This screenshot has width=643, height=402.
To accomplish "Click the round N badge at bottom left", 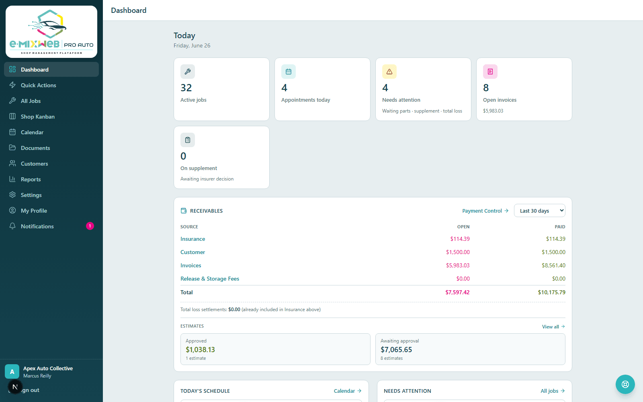I will (15, 387).
